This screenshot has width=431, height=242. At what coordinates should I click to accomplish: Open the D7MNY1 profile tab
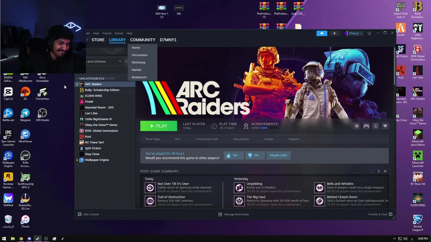coord(168,40)
